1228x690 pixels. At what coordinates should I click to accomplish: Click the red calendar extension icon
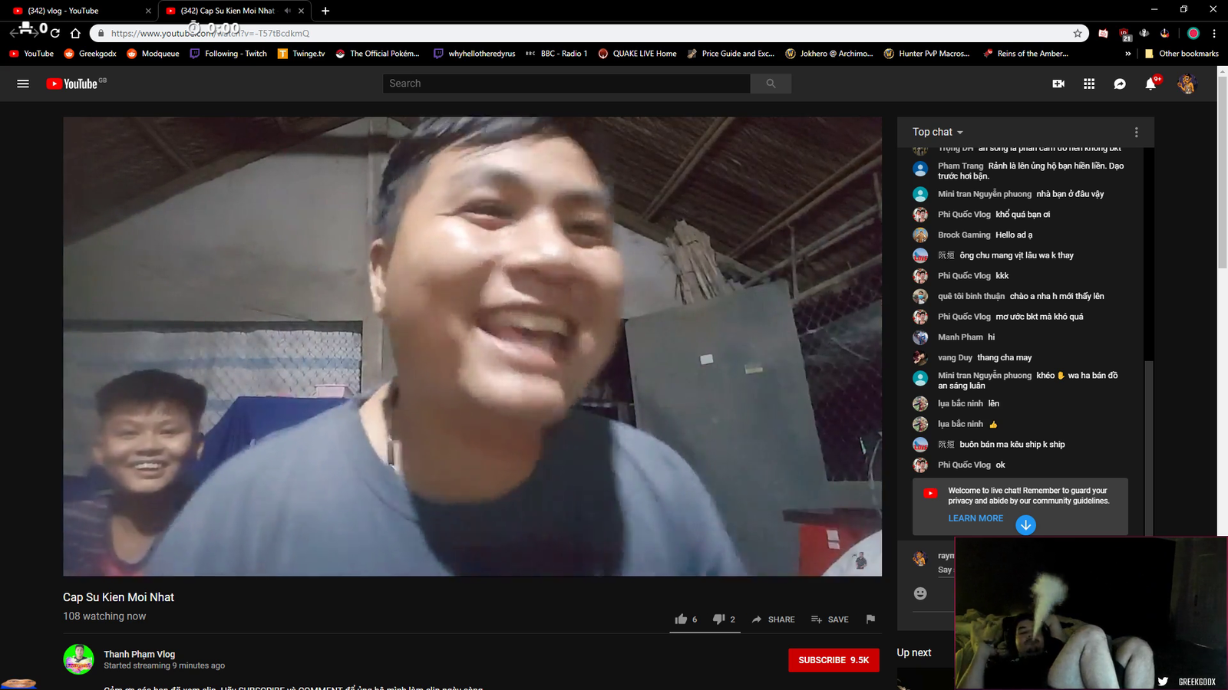1103,33
